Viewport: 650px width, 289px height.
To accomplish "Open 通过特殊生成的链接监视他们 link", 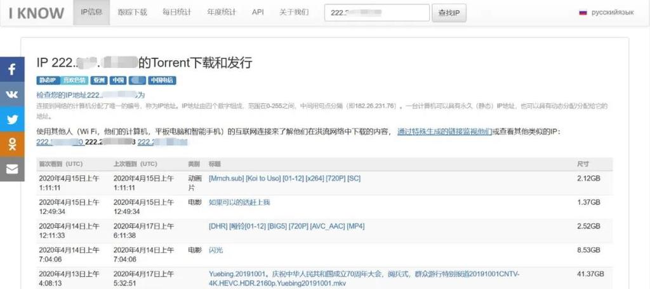I will pyautogui.click(x=444, y=132).
